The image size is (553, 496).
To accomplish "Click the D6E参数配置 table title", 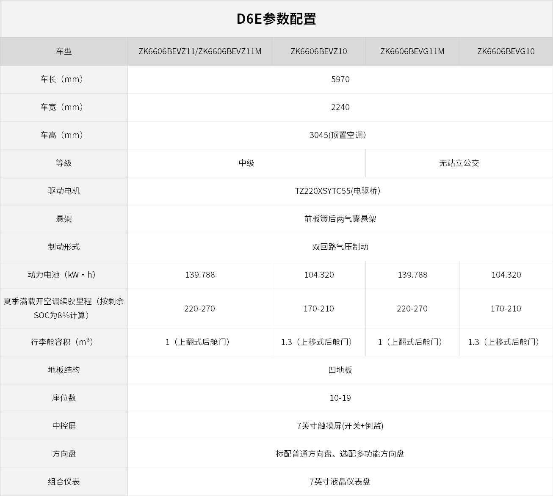I will click(x=276, y=19).
